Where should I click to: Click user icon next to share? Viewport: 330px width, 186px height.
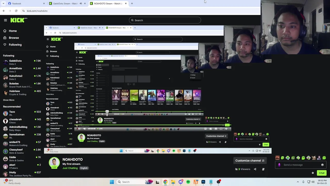(x=263, y=169)
